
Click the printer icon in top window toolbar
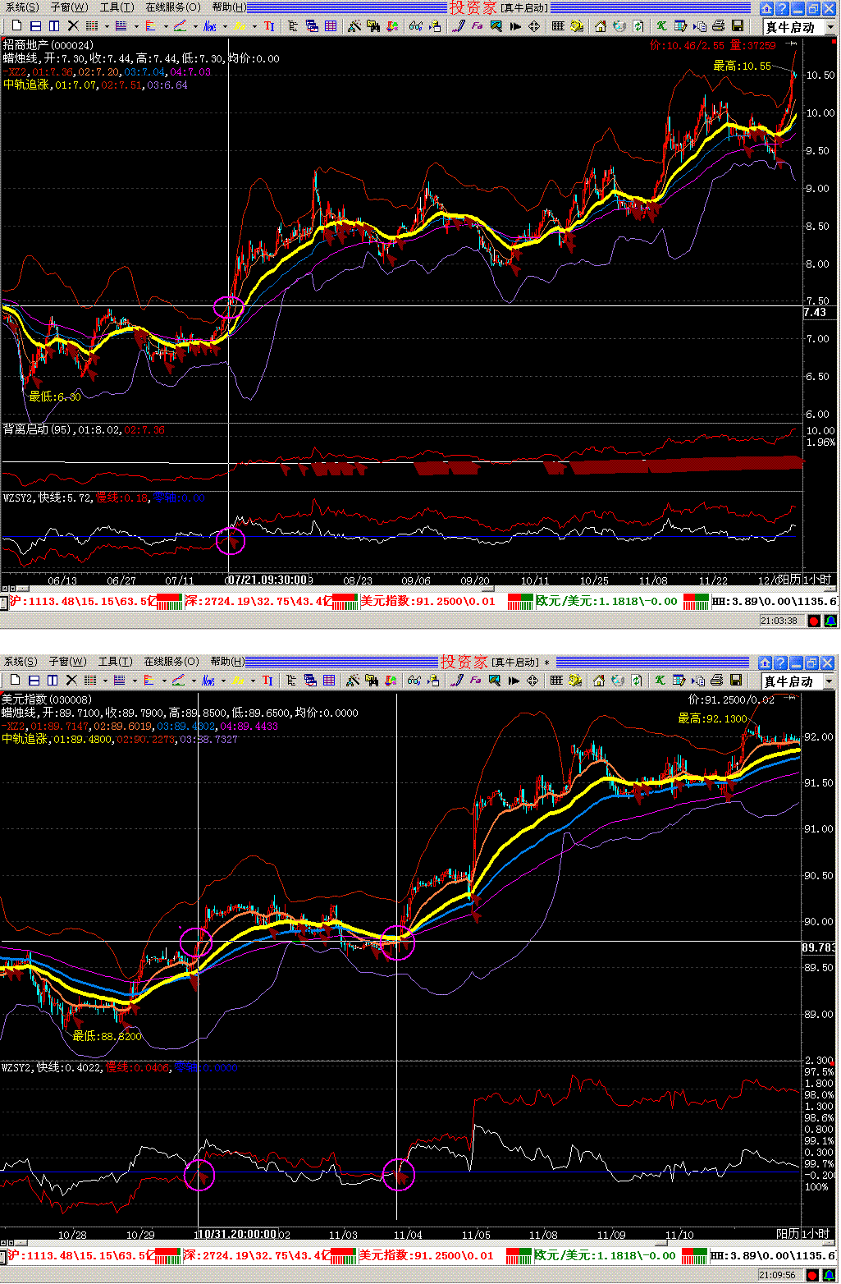pos(719,26)
